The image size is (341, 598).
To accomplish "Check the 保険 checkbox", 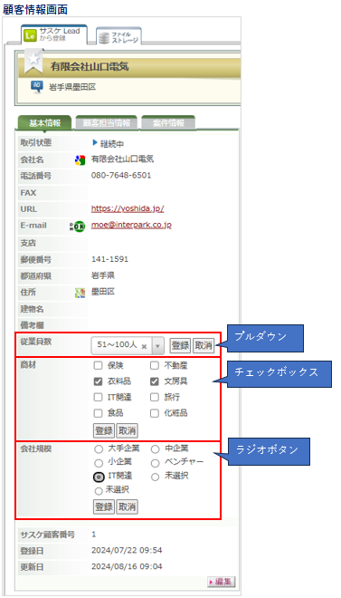I will click(x=99, y=366).
